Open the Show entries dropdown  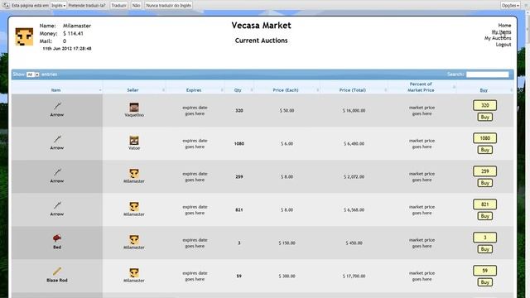pyautogui.click(x=33, y=74)
